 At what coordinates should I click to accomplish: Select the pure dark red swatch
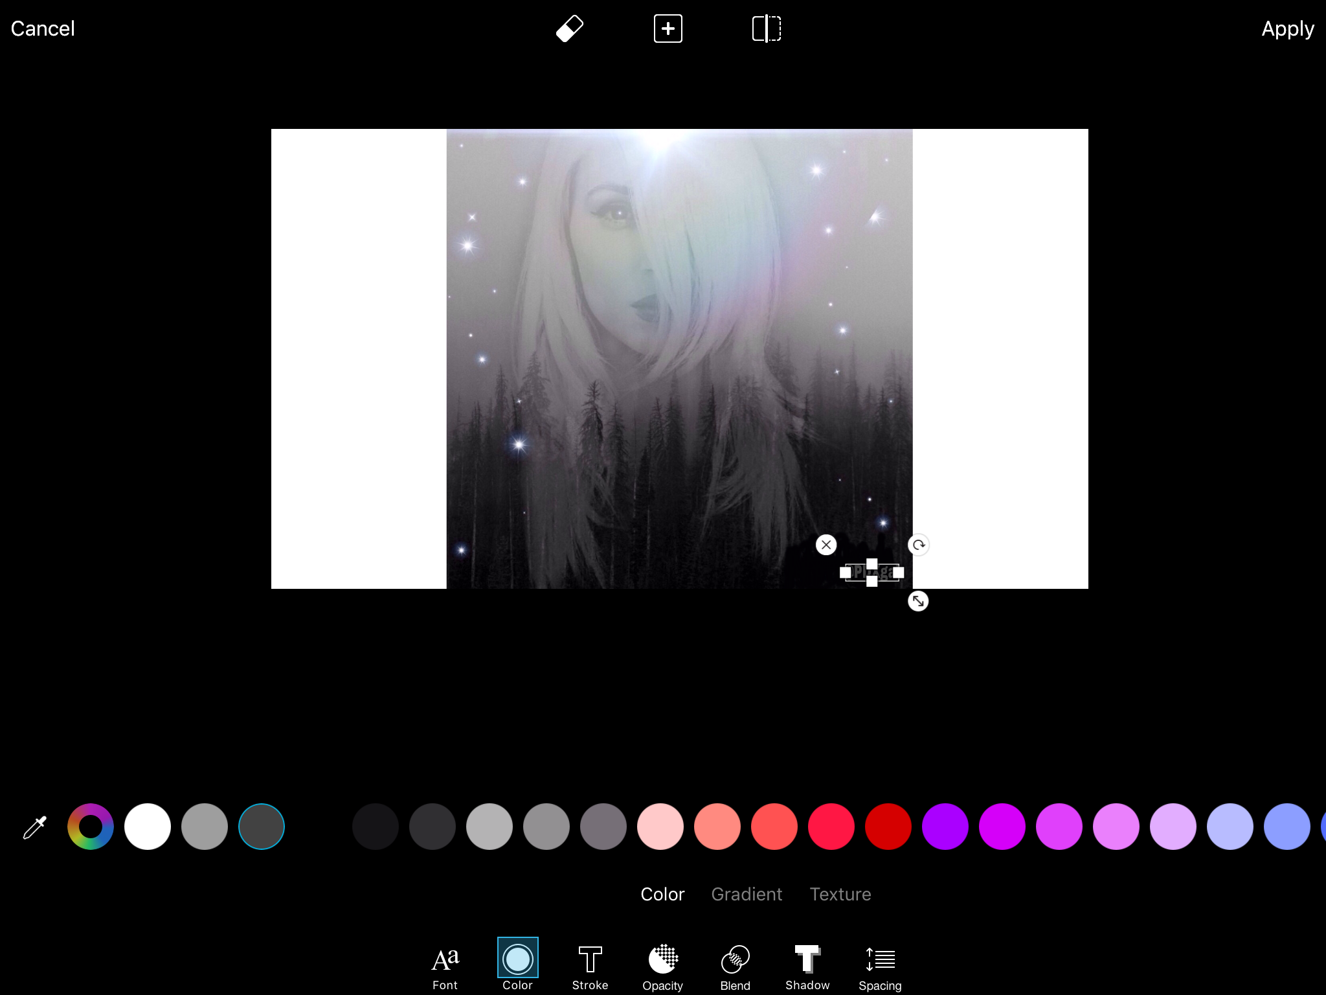click(x=888, y=827)
